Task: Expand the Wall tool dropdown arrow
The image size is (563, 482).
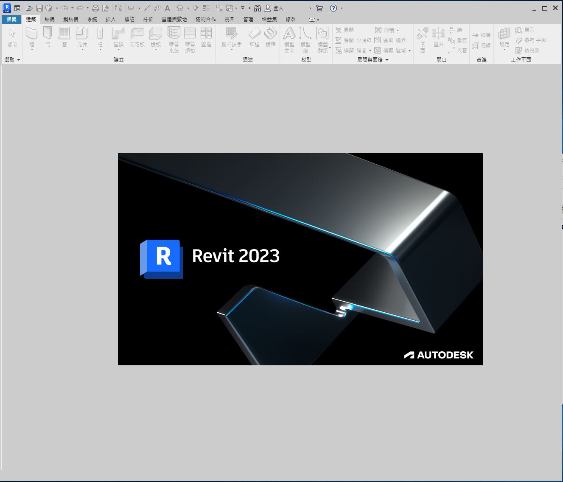Action: 31,49
